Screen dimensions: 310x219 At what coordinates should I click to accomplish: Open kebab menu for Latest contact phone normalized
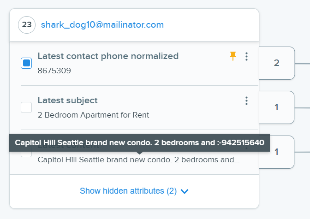(246, 57)
